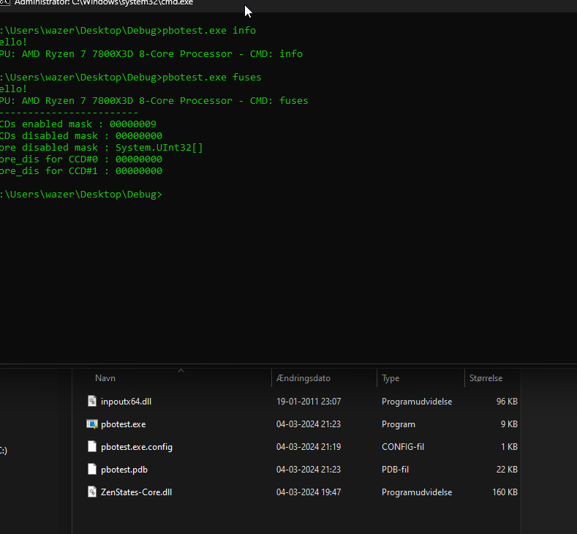Click the pbotest.exe.config file icon

click(92, 446)
